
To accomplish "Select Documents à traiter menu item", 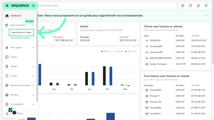I will click(21, 38).
